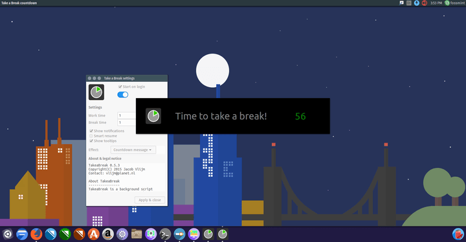Click the red muted volume indicator
Screen dimensions: 466x242
coord(425,3)
